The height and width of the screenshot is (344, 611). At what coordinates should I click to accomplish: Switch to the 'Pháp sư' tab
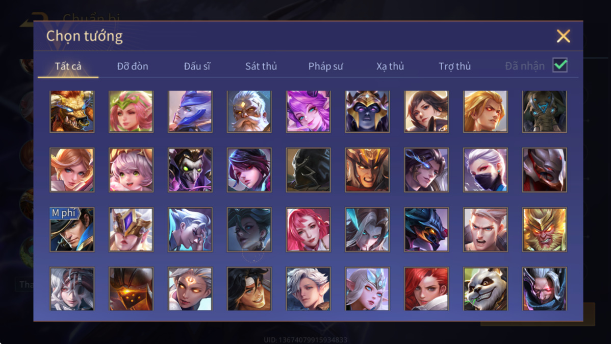(325, 66)
